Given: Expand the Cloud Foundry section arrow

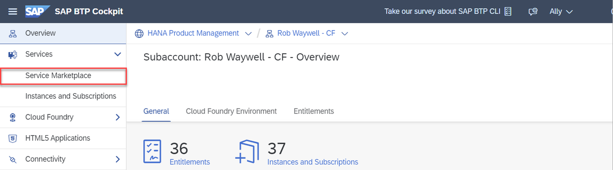Looking at the screenshot, I should [118, 117].
